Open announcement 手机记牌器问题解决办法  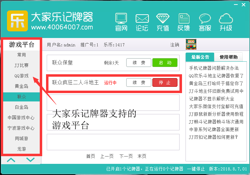(214, 68)
